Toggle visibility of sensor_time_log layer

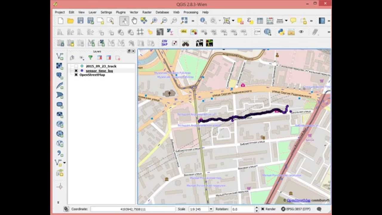[x=76, y=71]
